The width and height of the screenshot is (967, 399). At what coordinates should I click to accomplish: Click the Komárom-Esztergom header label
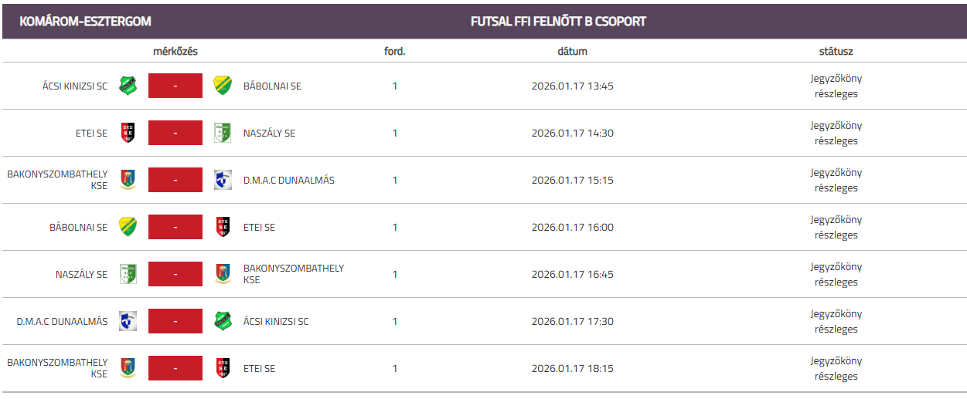click(x=85, y=22)
